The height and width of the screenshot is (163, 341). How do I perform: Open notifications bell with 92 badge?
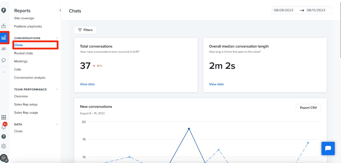[4, 126]
